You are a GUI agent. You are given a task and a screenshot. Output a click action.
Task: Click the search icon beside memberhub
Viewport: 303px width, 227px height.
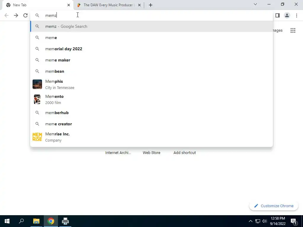[x=37, y=113]
